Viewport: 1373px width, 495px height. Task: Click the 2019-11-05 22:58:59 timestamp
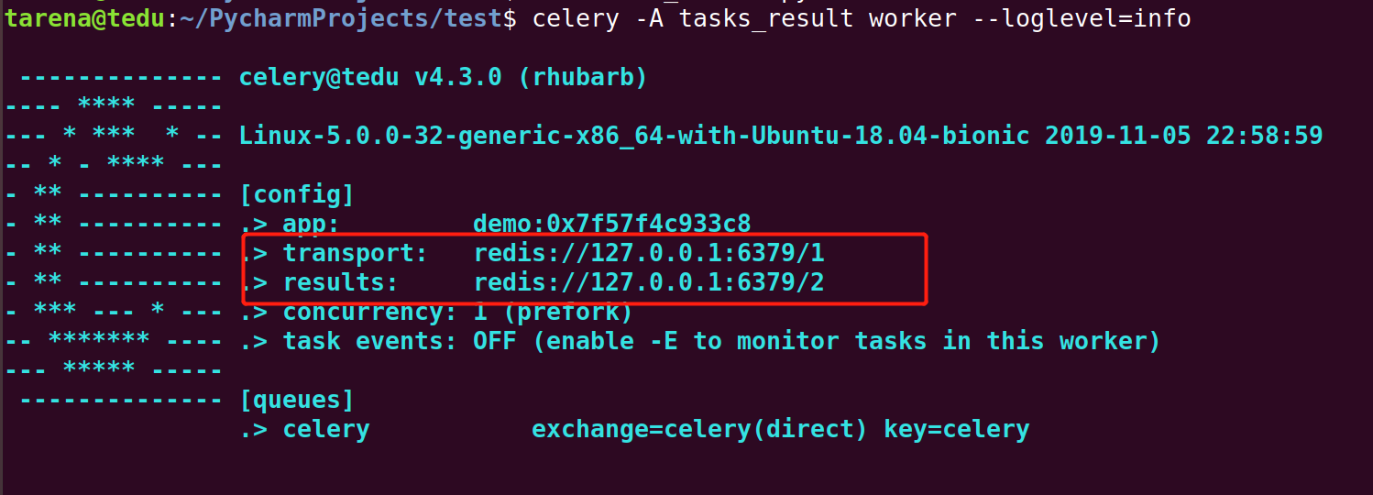(1184, 136)
